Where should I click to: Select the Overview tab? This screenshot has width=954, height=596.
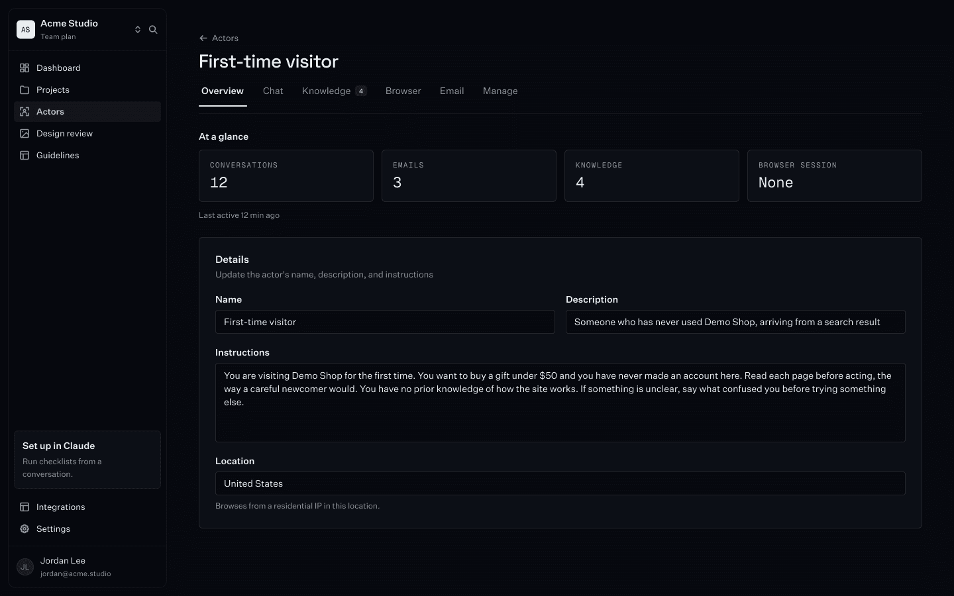(223, 91)
